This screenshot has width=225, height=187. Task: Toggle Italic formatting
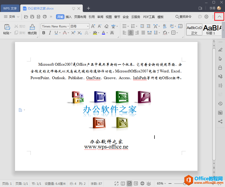pos(50,33)
